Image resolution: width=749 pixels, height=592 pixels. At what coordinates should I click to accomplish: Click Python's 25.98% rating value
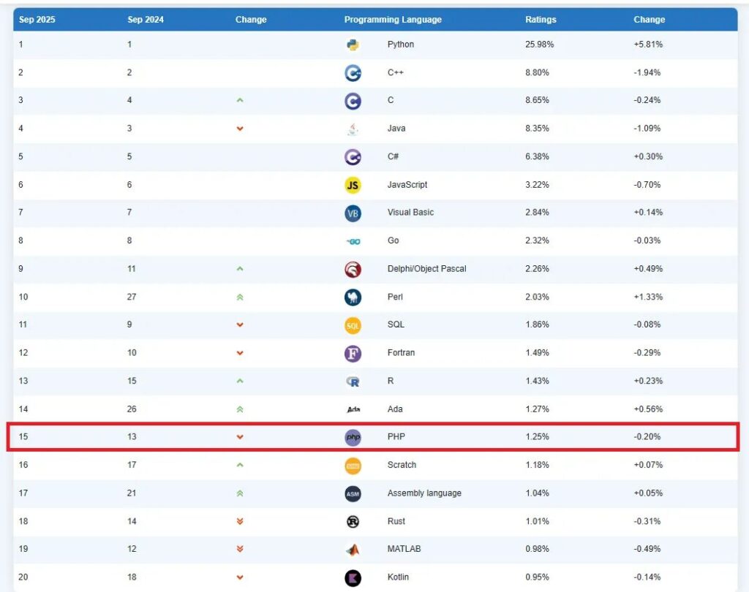tap(539, 45)
